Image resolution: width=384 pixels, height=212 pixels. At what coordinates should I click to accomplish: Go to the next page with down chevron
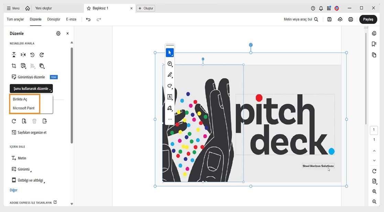374,160
